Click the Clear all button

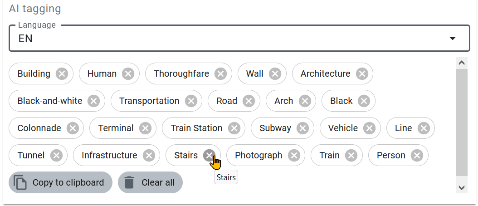point(150,182)
